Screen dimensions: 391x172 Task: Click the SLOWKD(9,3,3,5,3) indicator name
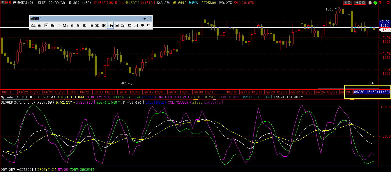pos(18,102)
